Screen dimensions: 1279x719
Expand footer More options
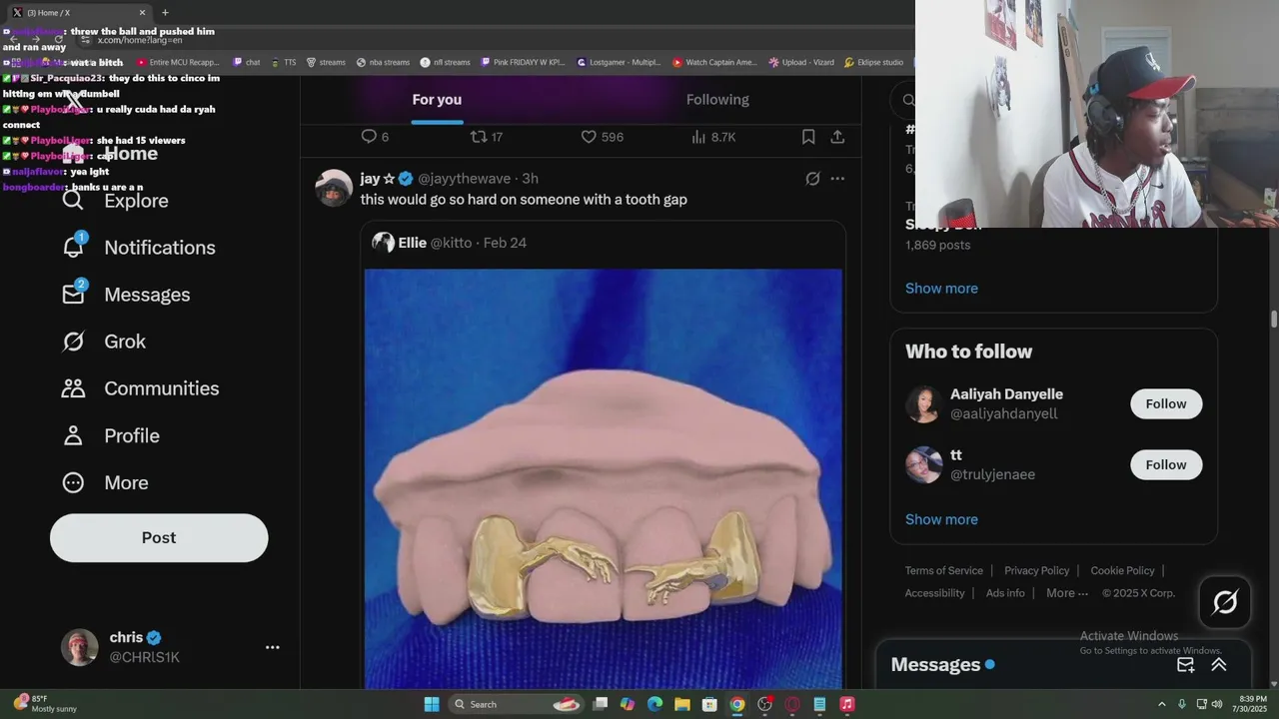pyautogui.click(x=1067, y=593)
